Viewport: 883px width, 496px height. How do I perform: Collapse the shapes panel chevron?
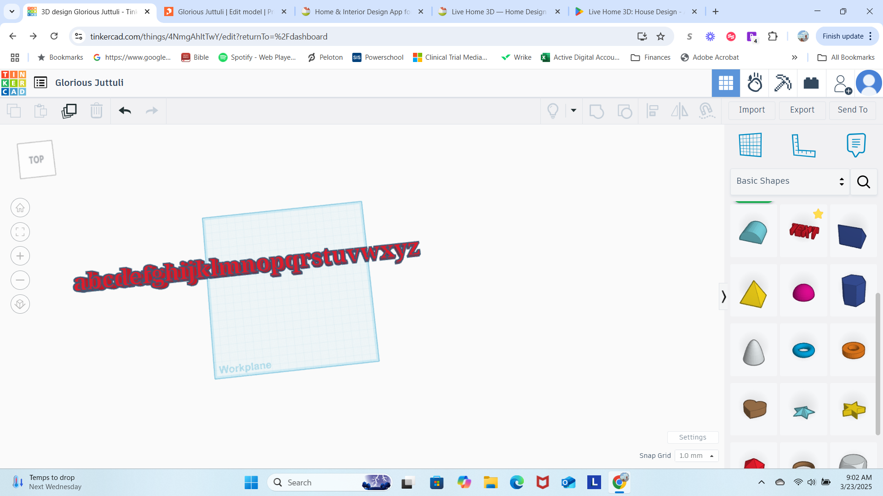[723, 296]
